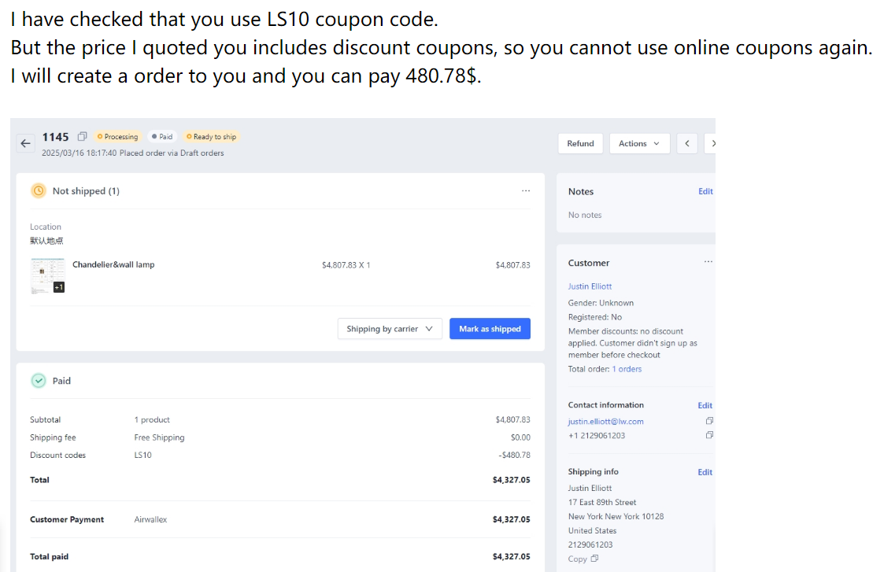This screenshot has height=572, width=884.
Task: Copy order number 1145 with copy icon
Action: (82, 137)
